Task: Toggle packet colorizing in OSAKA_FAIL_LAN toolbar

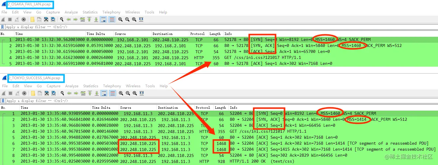Action: tap(112, 19)
